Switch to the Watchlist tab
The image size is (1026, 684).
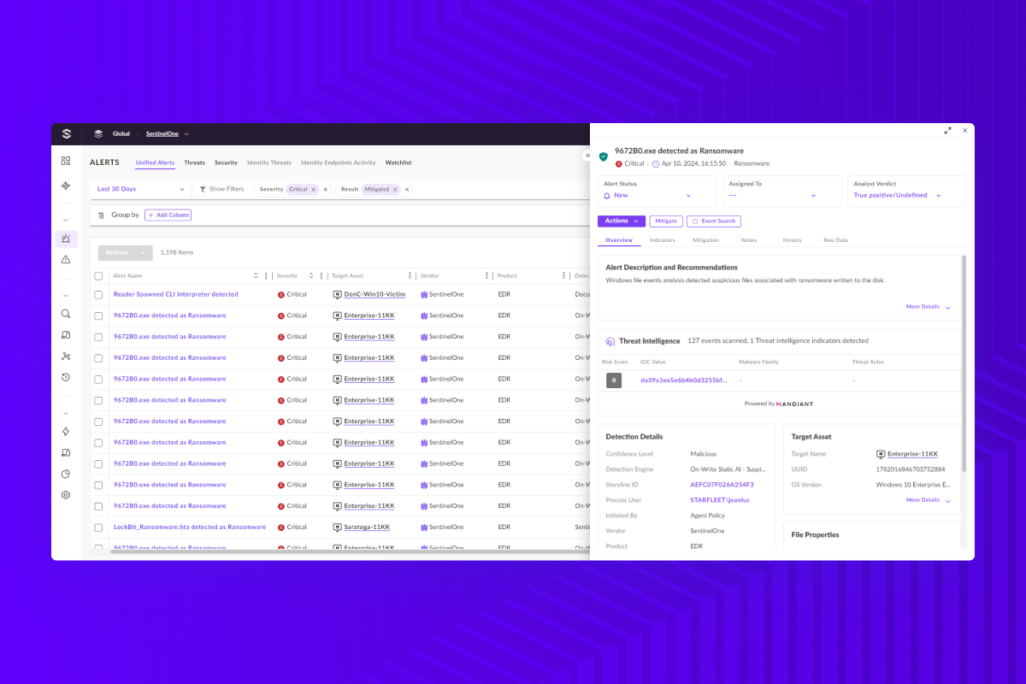click(398, 162)
